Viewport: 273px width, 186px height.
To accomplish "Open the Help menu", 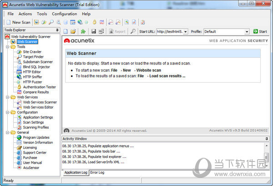I will (86, 14).
